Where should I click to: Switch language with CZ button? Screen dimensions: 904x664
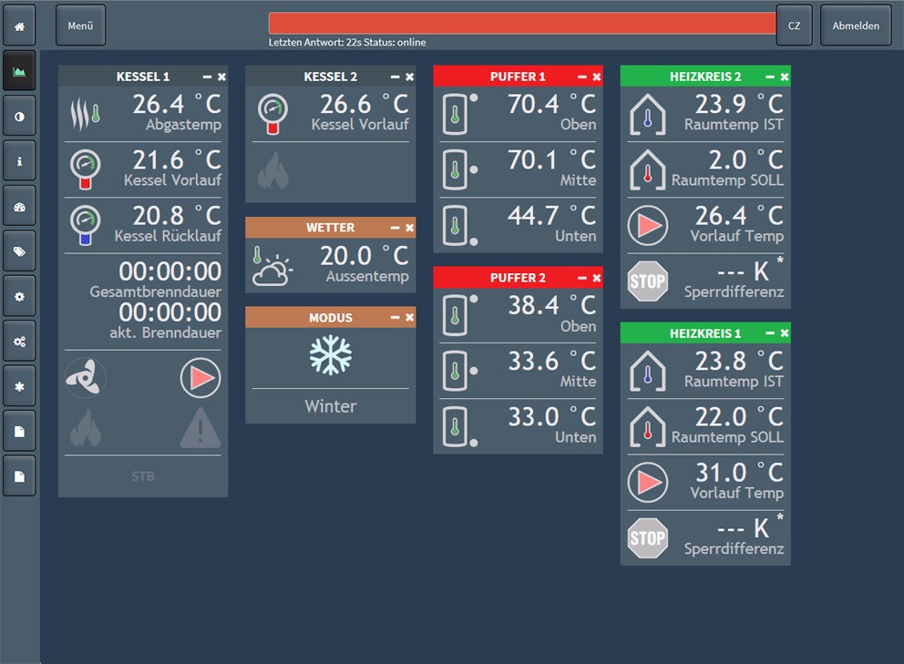794,26
